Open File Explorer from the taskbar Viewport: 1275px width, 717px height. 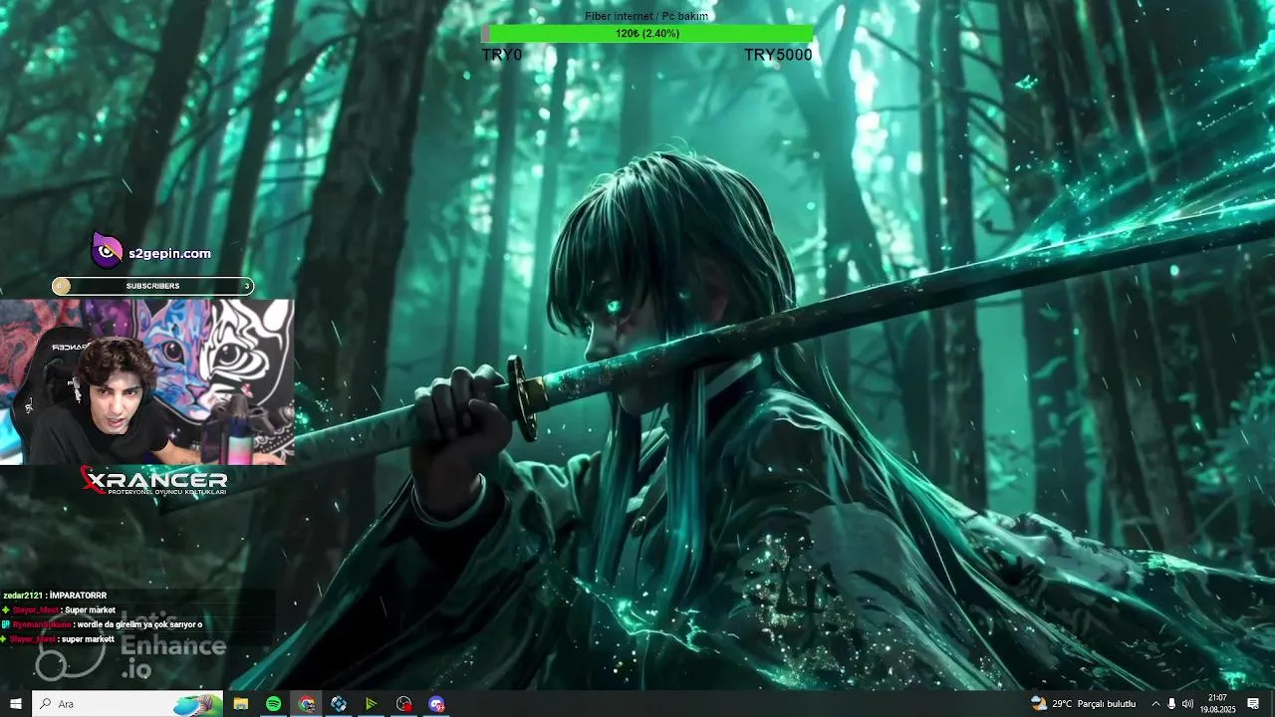pyautogui.click(x=241, y=704)
